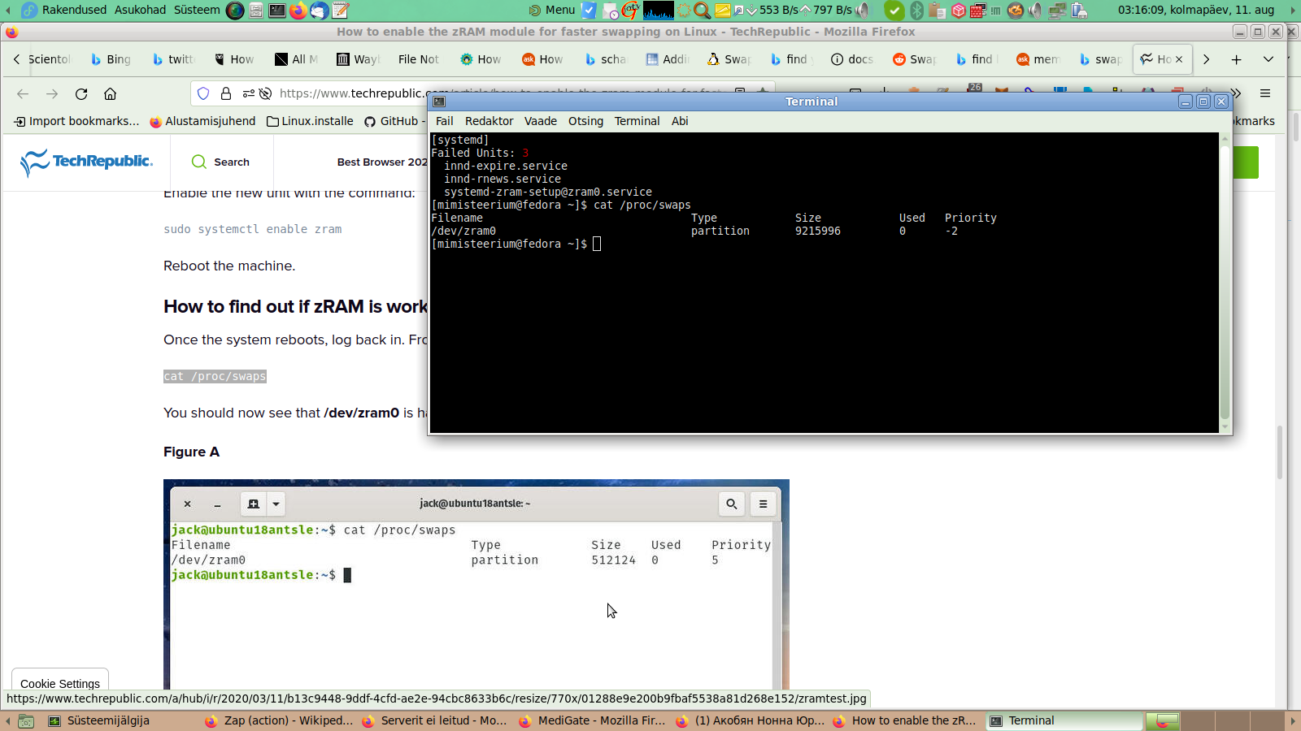
Task: Open the Terminal menu in the menu bar
Action: coord(637,121)
